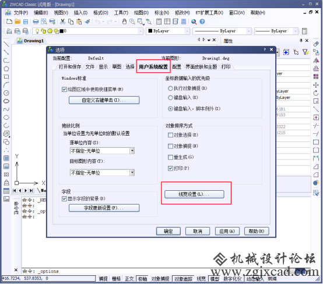
Task: Click the Print toolbar icon
Action: (36, 22)
